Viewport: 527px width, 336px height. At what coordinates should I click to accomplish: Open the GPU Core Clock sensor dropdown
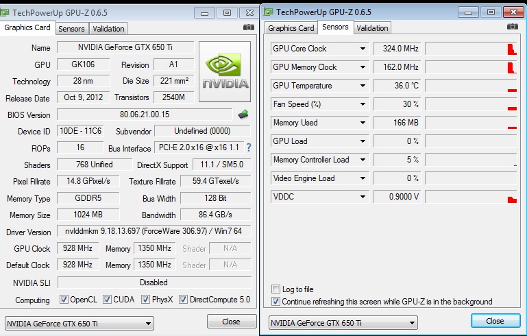click(363, 49)
